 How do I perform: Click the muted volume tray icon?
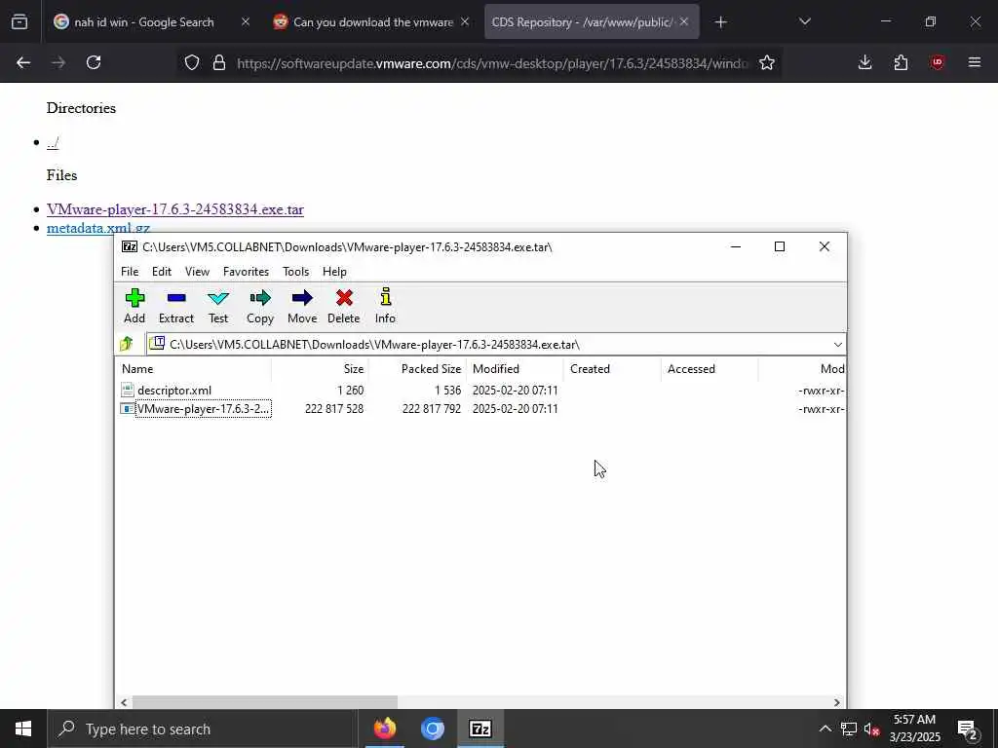click(871, 729)
